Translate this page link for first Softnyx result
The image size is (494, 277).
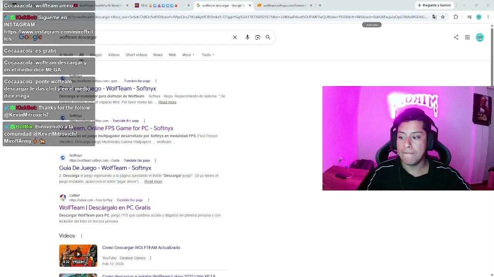(x=137, y=81)
